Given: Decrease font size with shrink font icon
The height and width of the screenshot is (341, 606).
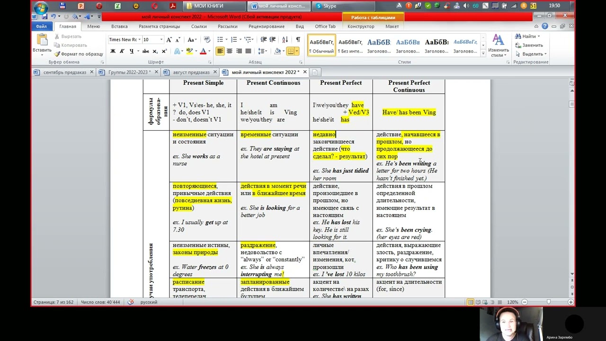Looking at the screenshot, I should (x=178, y=40).
